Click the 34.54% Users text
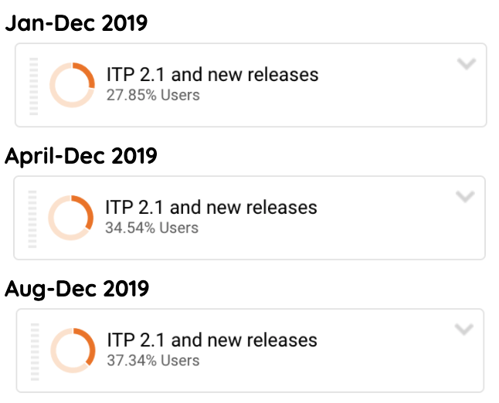 (x=151, y=228)
